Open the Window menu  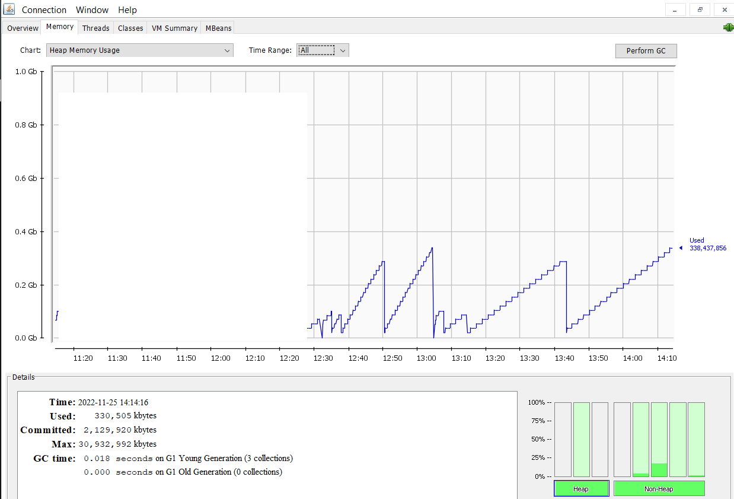(92, 9)
